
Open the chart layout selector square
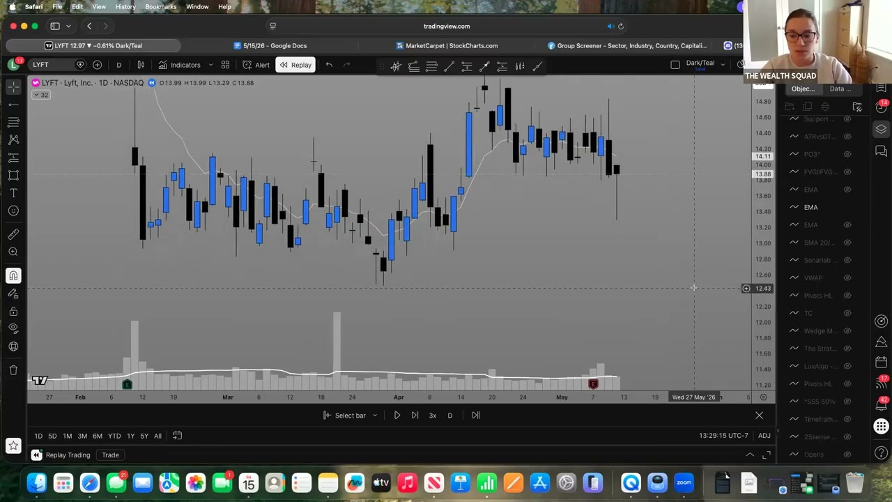[x=675, y=65]
